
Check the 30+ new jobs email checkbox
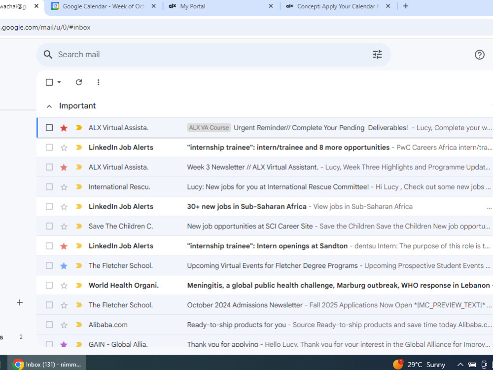click(x=49, y=207)
